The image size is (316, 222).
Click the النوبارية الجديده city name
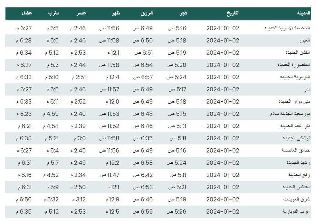295,77
